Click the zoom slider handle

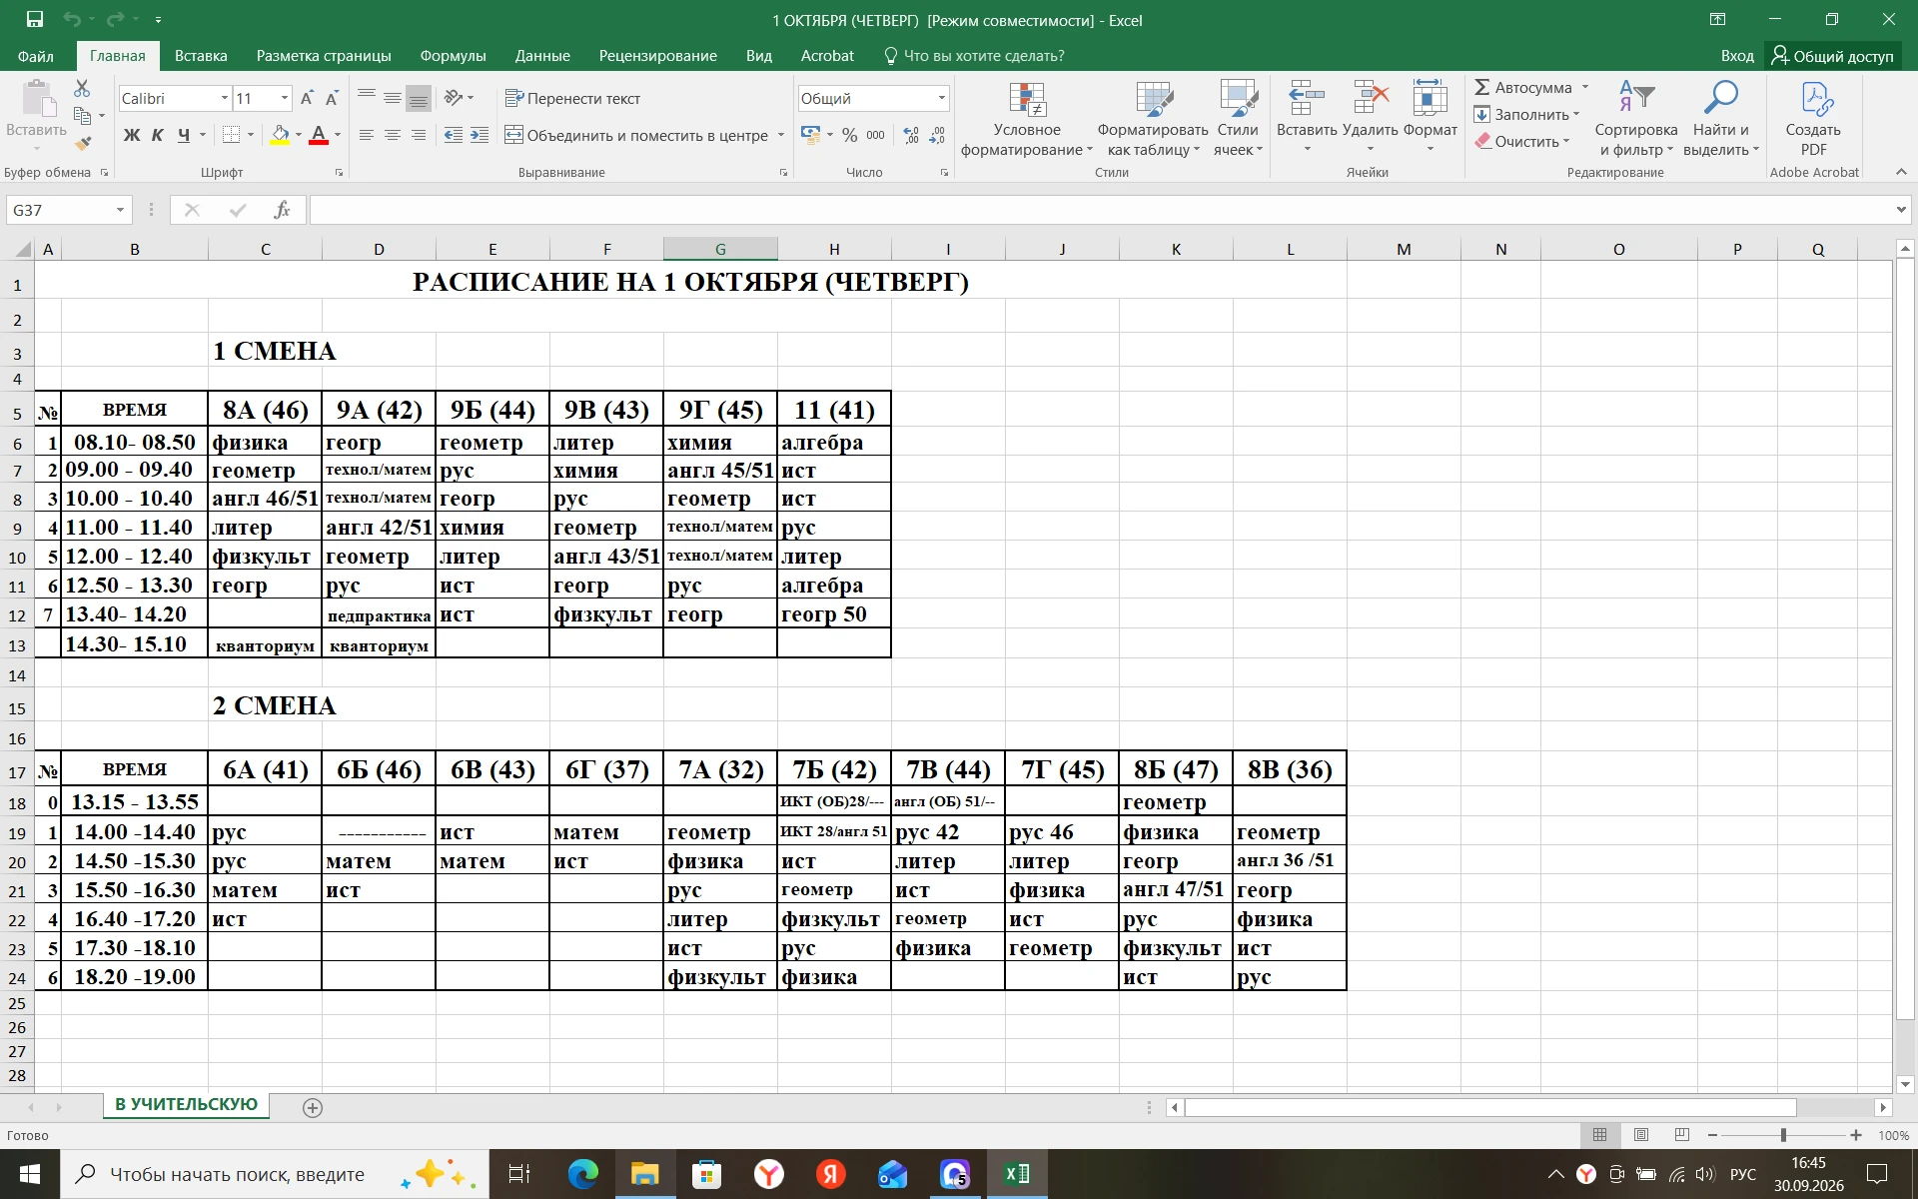tap(1783, 1135)
